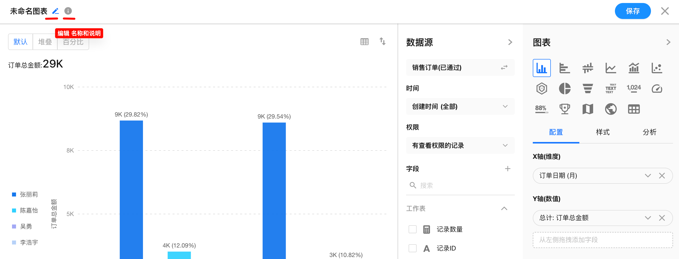The width and height of the screenshot is (679, 259).
Task: Show data table view of chart
Action: pyautogui.click(x=364, y=41)
